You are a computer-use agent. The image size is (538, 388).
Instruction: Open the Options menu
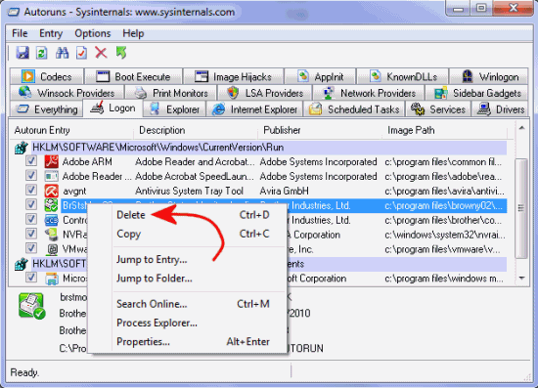point(93,33)
